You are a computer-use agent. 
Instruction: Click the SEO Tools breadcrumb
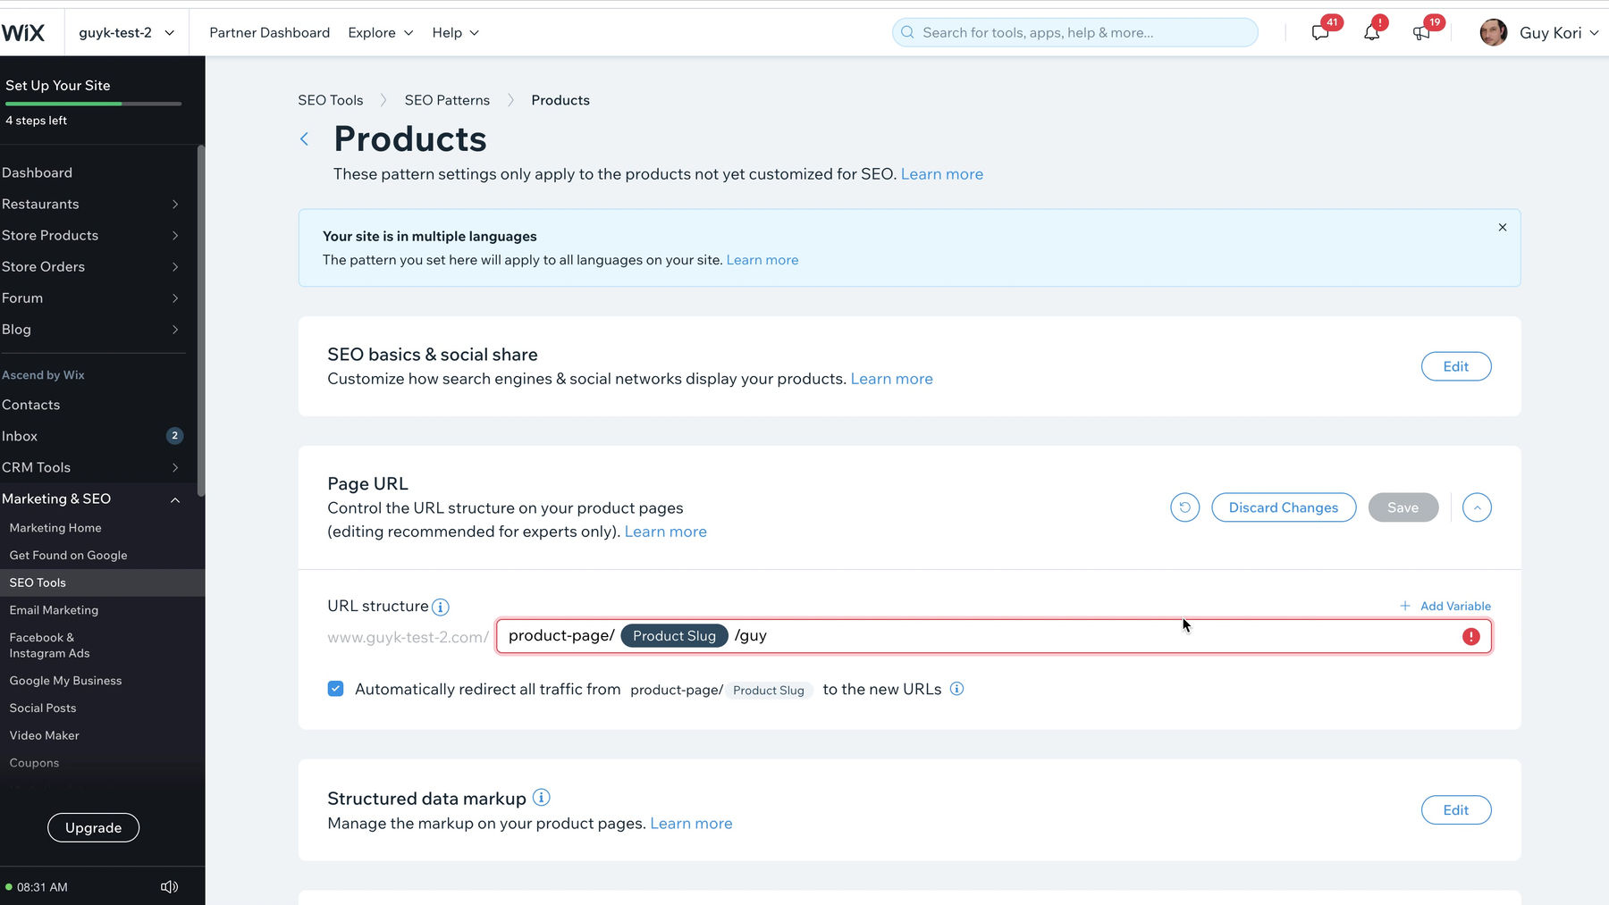coord(331,100)
